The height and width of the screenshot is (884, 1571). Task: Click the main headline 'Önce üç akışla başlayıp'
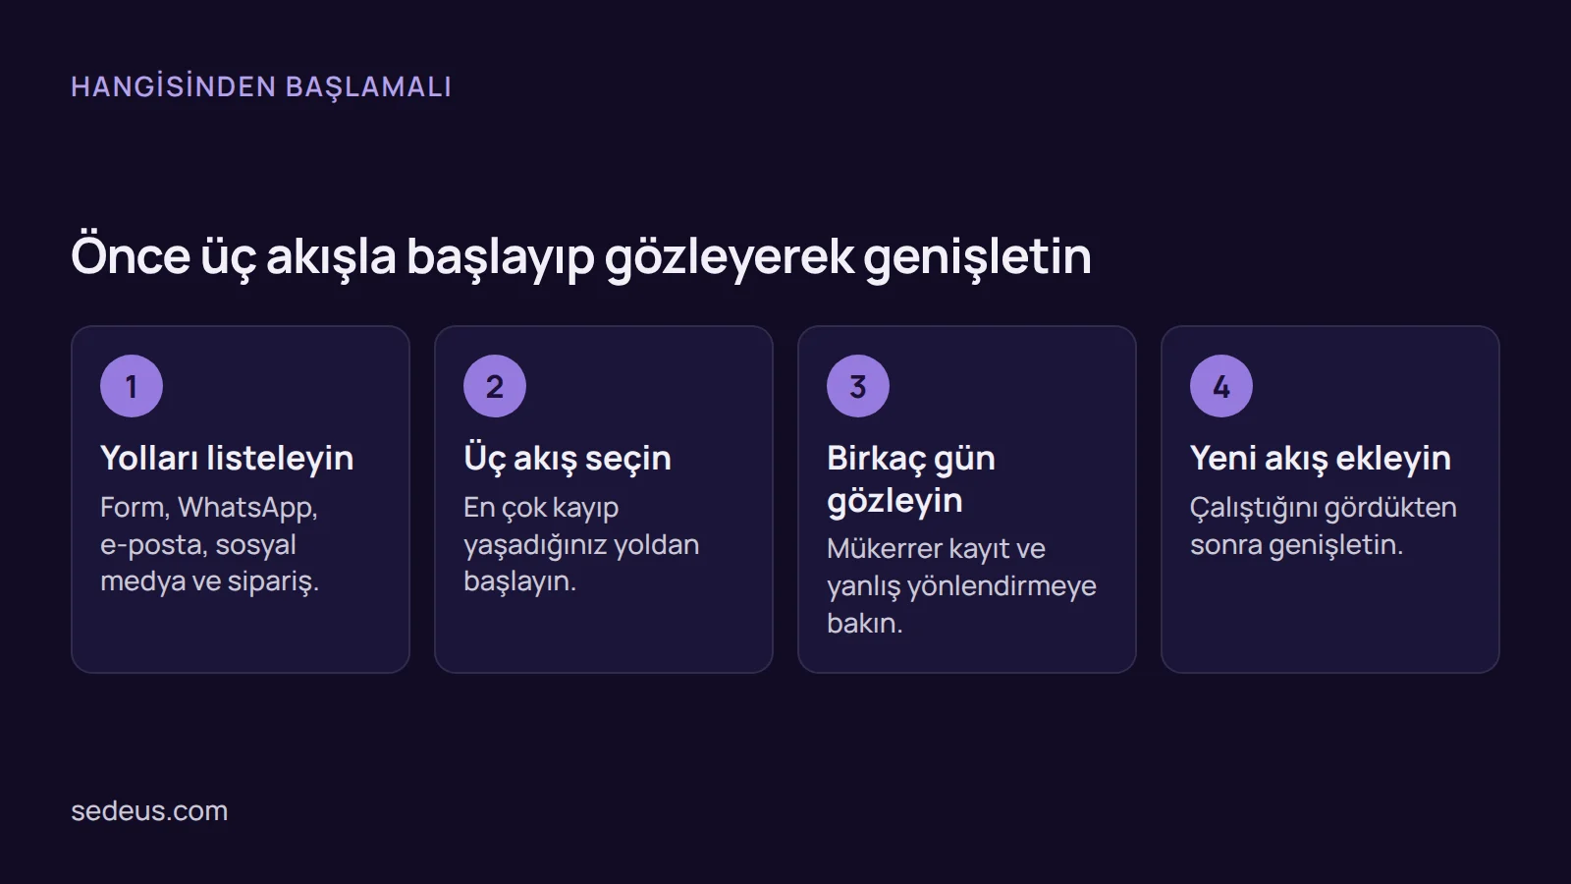point(581,256)
